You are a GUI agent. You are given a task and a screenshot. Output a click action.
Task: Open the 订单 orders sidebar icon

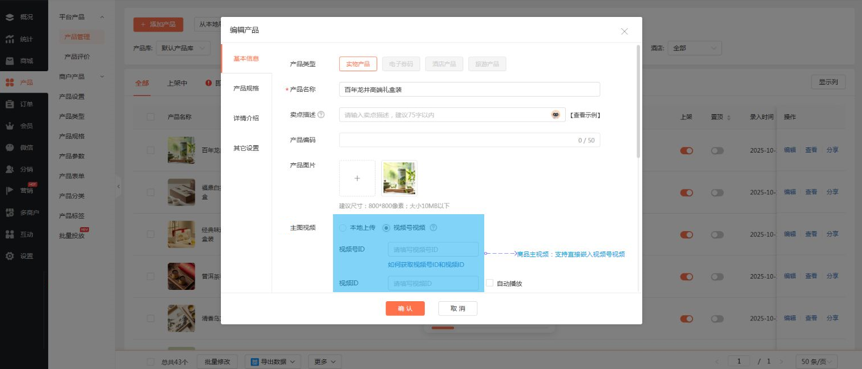(10, 104)
